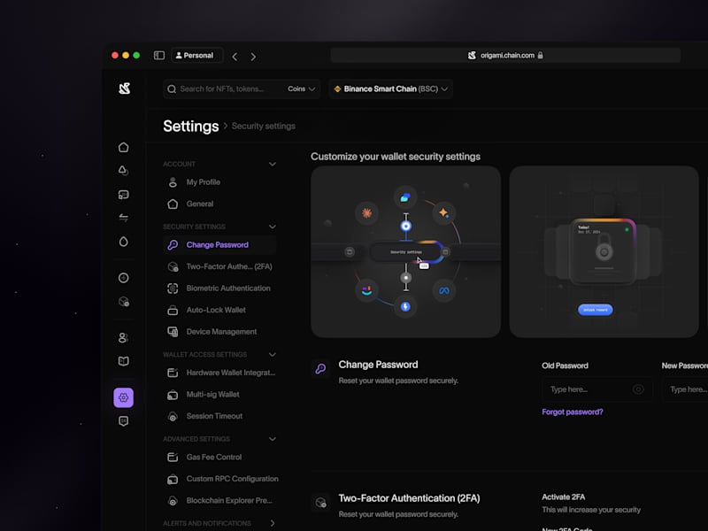This screenshot has width=708, height=531.
Task: Click the Binance diamond logo icon
Action: pyautogui.click(x=337, y=89)
